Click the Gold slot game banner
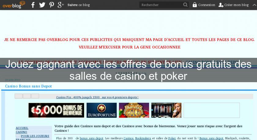This screenshot has height=140, width=257. (x=134, y=110)
